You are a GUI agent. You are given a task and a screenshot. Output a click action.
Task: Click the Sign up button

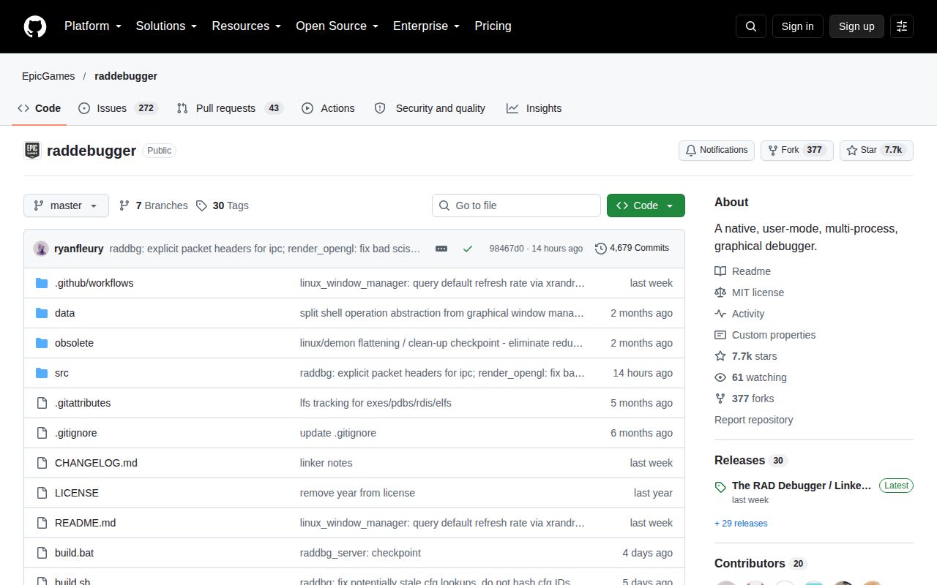856,26
